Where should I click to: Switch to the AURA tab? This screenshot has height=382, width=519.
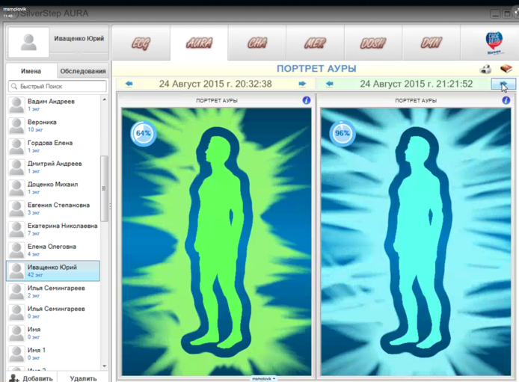tap(199, 43)
